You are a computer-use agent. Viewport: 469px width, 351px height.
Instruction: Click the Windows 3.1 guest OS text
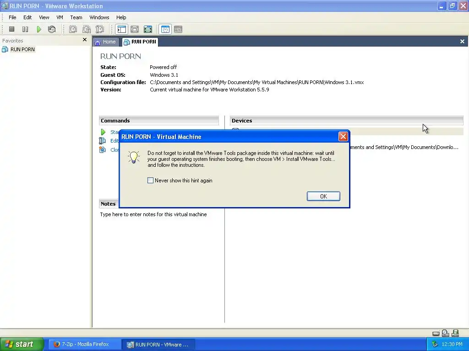click(164, 75)
